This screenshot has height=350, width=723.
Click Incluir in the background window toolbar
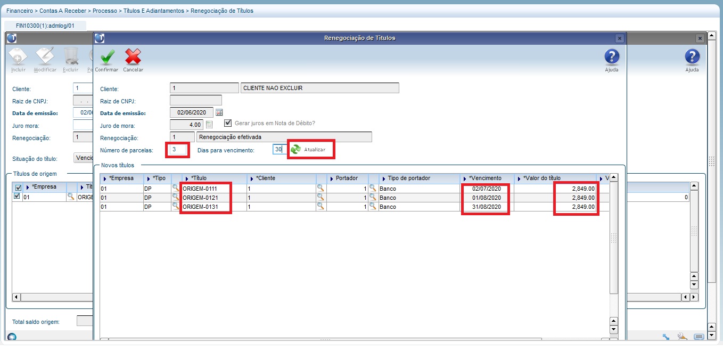coord(18,60)
